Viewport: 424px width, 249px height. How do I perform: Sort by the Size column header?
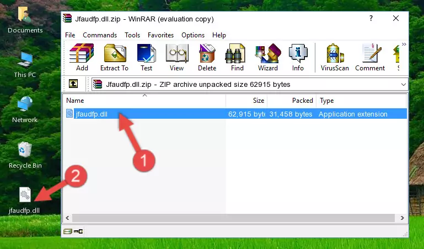(246, 101)
